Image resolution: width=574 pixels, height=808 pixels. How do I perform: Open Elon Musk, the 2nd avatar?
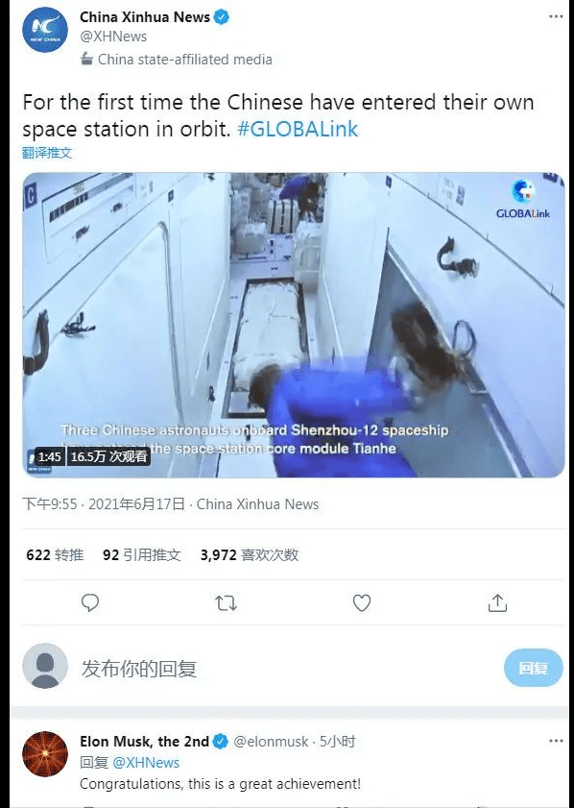[x=45, y=753]
